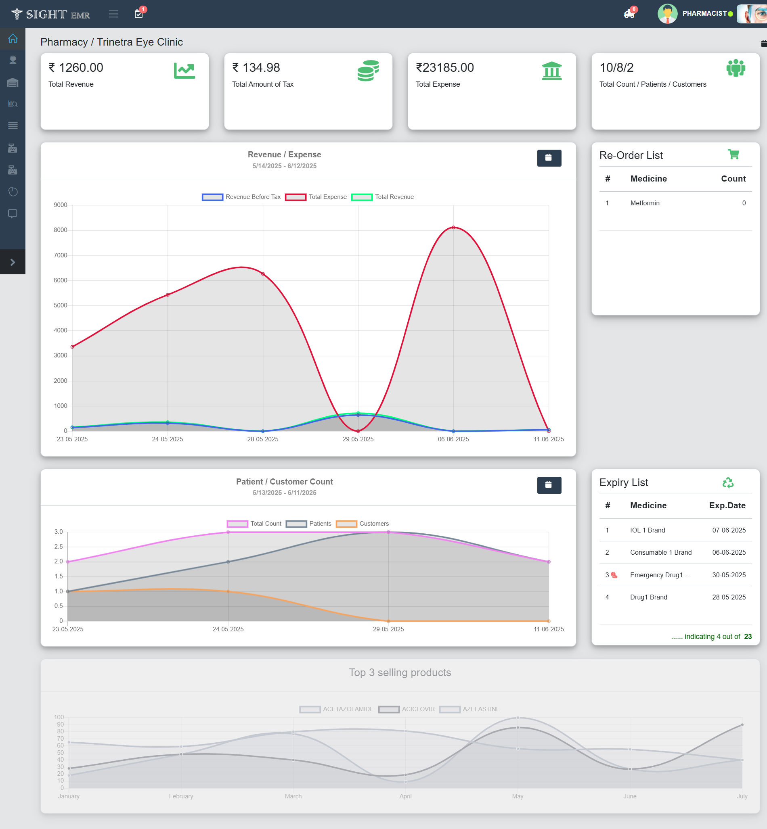Click the Total Revenue trend chart icon
The height and width of the screenshot is (829, 767).
(x=184, y=71)
